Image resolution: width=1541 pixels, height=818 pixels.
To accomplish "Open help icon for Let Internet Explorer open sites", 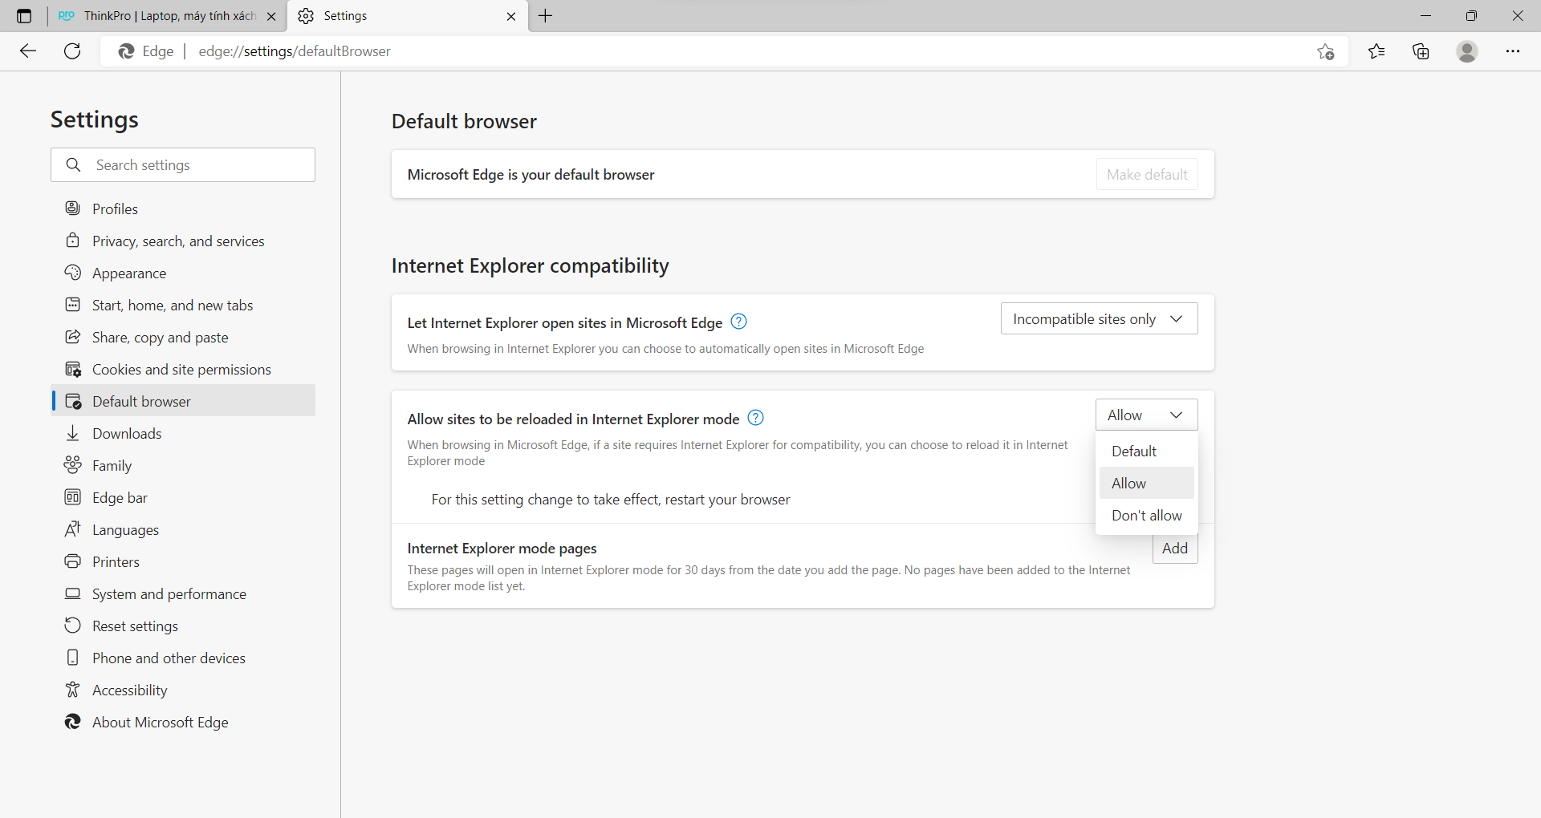I will coord(738,322).
